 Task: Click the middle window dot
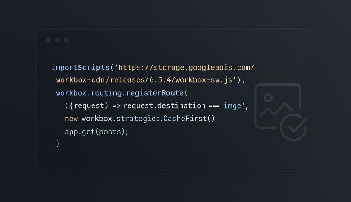57,40
